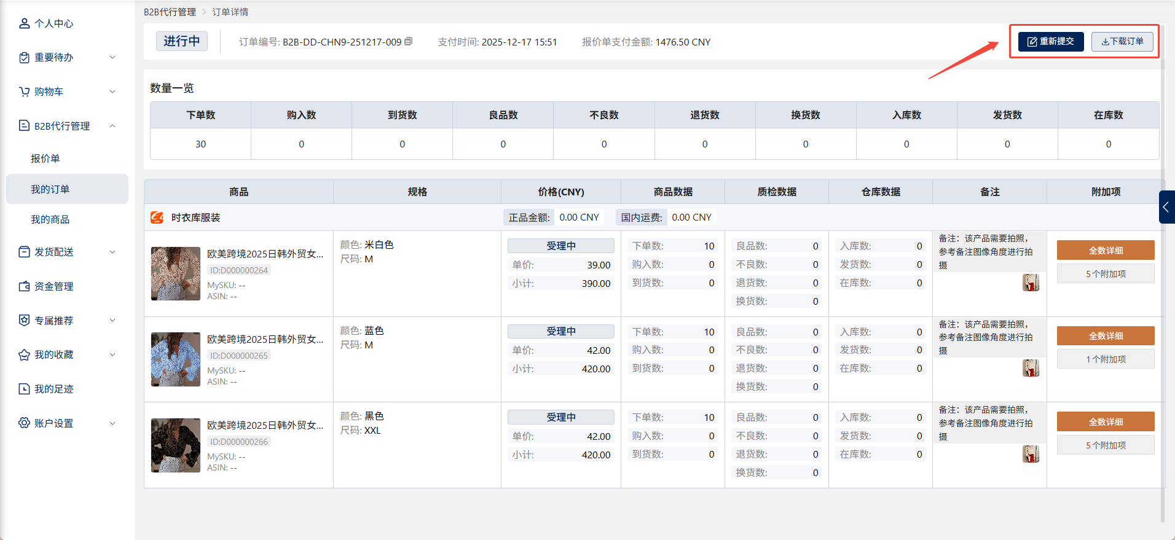Click the 个人中心 user icon
1175x540 pixels.
click(x=24, y=23)
